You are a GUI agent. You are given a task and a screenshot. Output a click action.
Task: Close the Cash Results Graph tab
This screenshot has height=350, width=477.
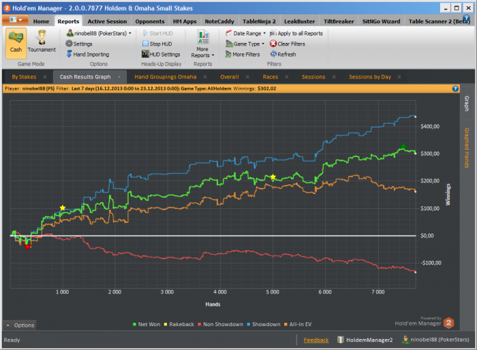(119, 77)
